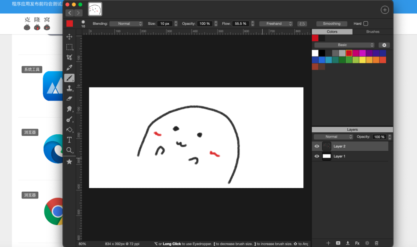Switch to the Colors tab
417x247 pixels.
pos(332,32)
